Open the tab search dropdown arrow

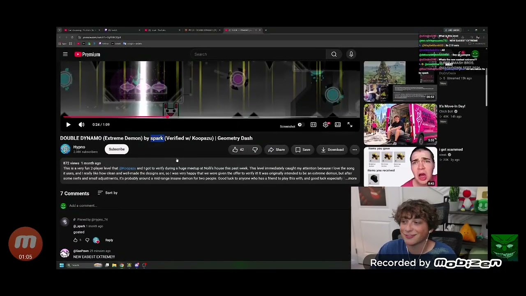coord(59,30)
